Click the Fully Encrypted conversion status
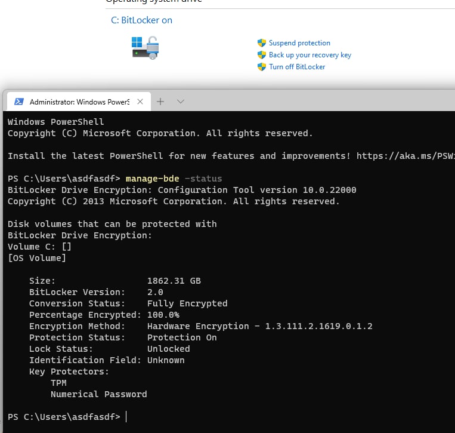 187,303
